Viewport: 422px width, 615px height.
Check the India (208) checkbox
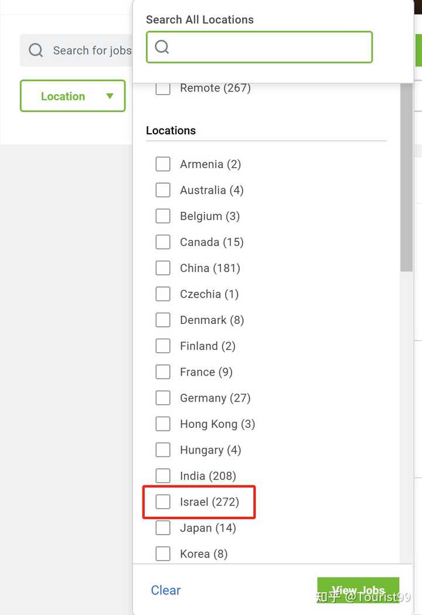tap(163, 476)
